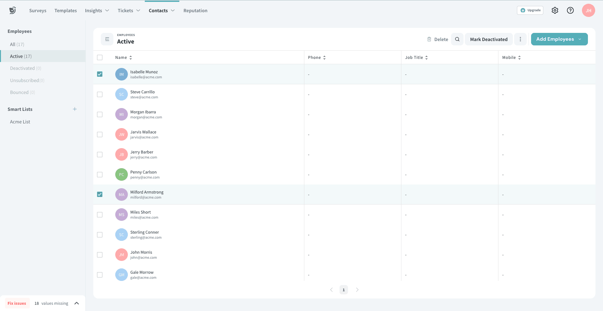Image resolution: width=603 pixels, height=311 pixels.
Task: Uncheck Isabelle Munoz's checkbox
Action: coord(100,74)
